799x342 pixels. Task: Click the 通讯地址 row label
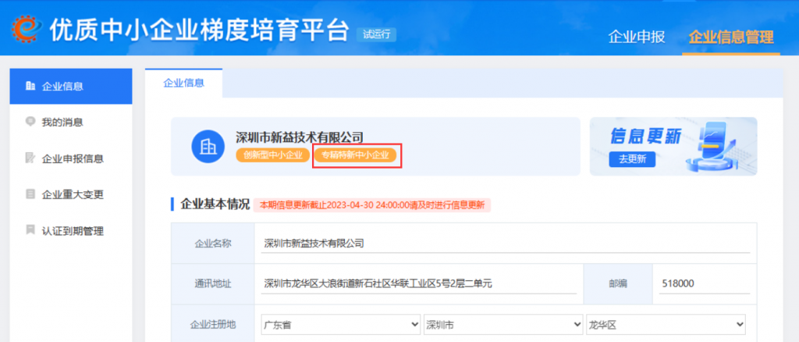(213, 284)
